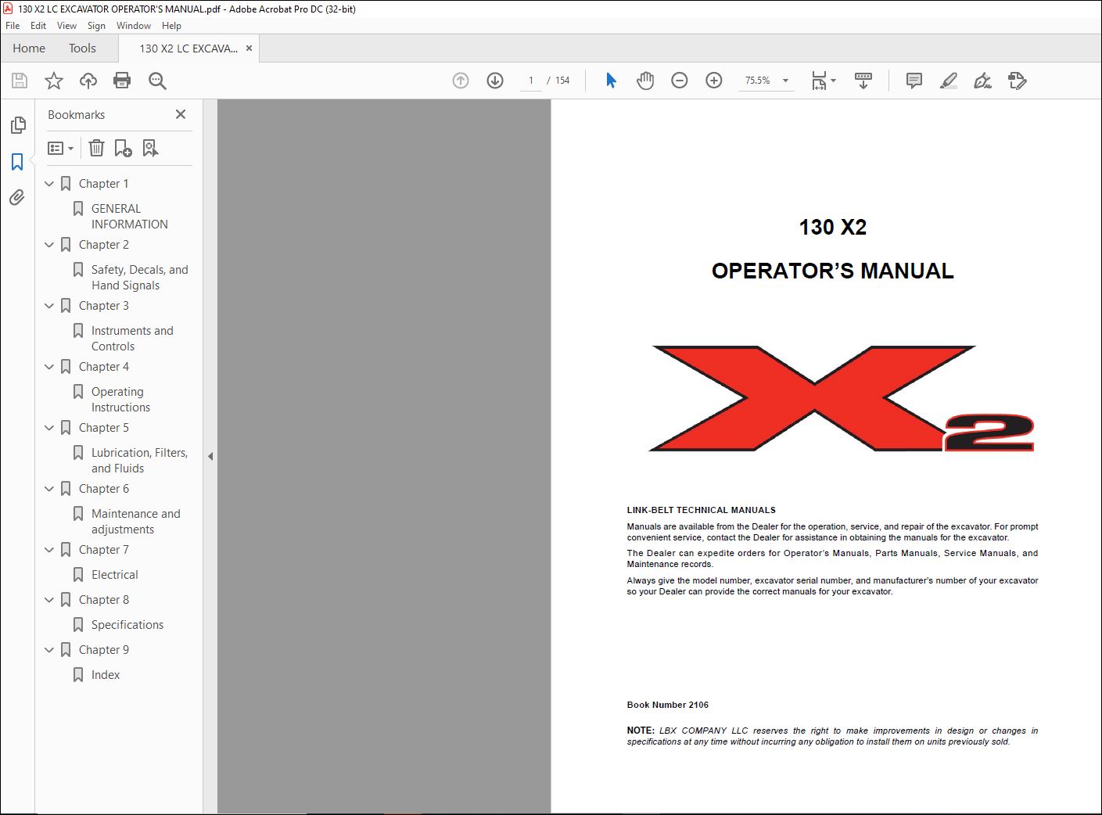Collapse the Chapter 7 bookmark
Image resolution: width=1102 pixels, height=815 pixels.
pyautogui.click(x=49, y=550)
